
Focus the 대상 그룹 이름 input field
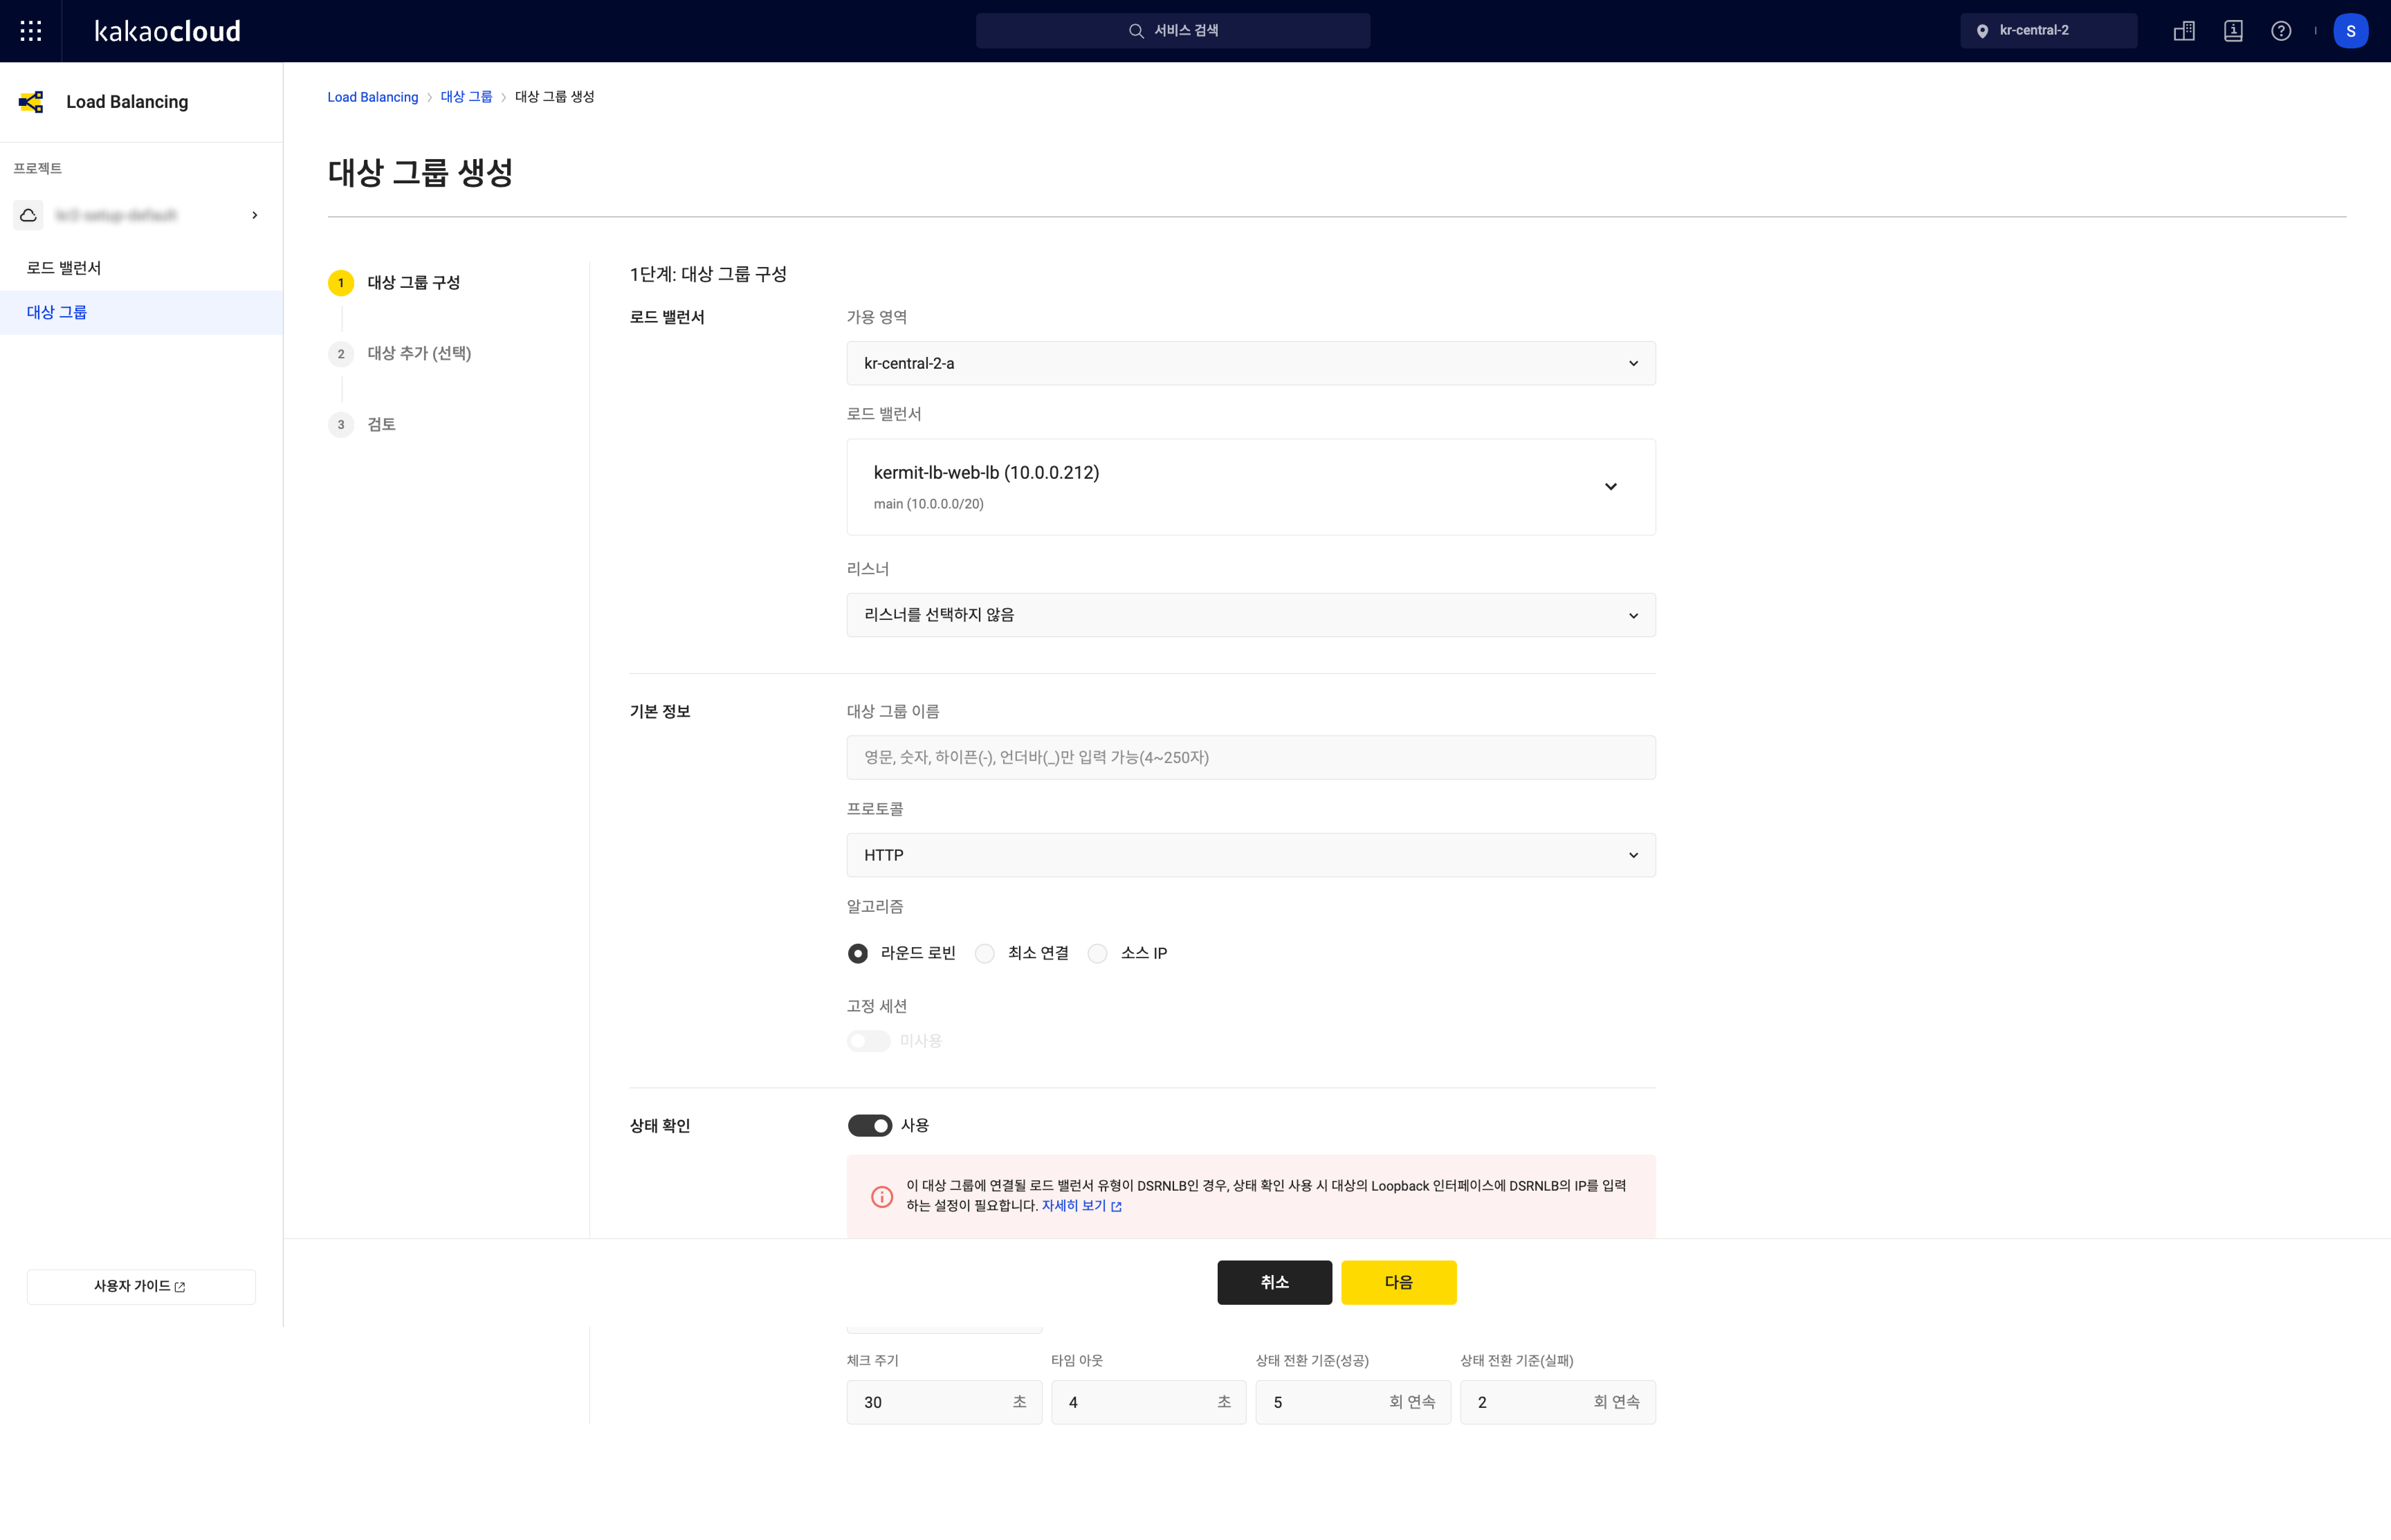click(x=1251, y=758)
